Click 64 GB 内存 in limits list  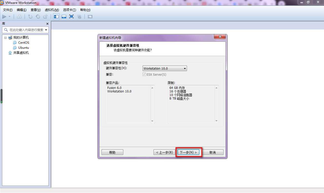[177, 88]
